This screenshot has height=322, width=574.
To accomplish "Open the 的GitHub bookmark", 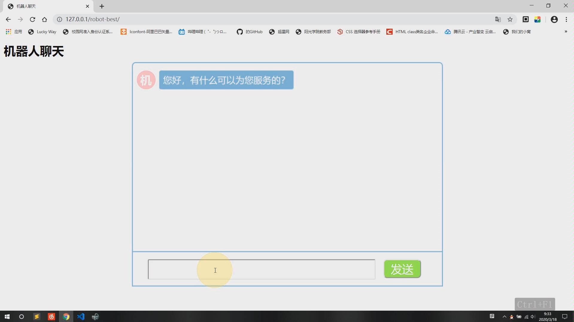I will click(250, 32).
